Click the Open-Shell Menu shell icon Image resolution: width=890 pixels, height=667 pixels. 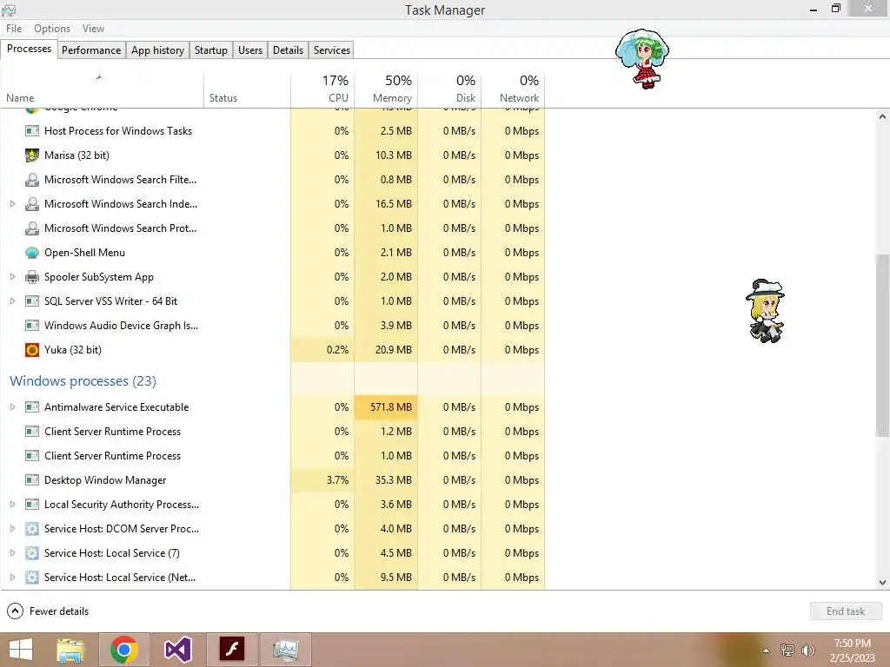point(32,253)
